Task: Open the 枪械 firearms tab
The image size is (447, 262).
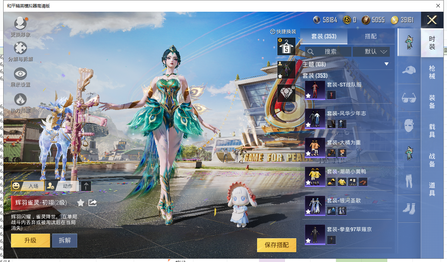Action: (432, 72)
